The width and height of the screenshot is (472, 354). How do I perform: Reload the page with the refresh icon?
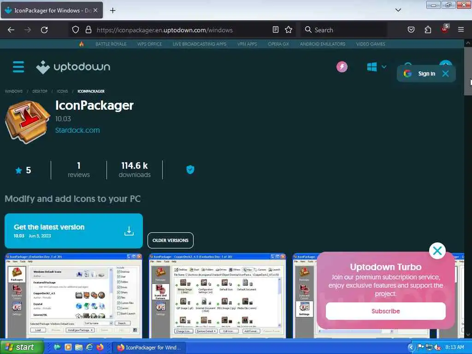click(x=44, y=30)
